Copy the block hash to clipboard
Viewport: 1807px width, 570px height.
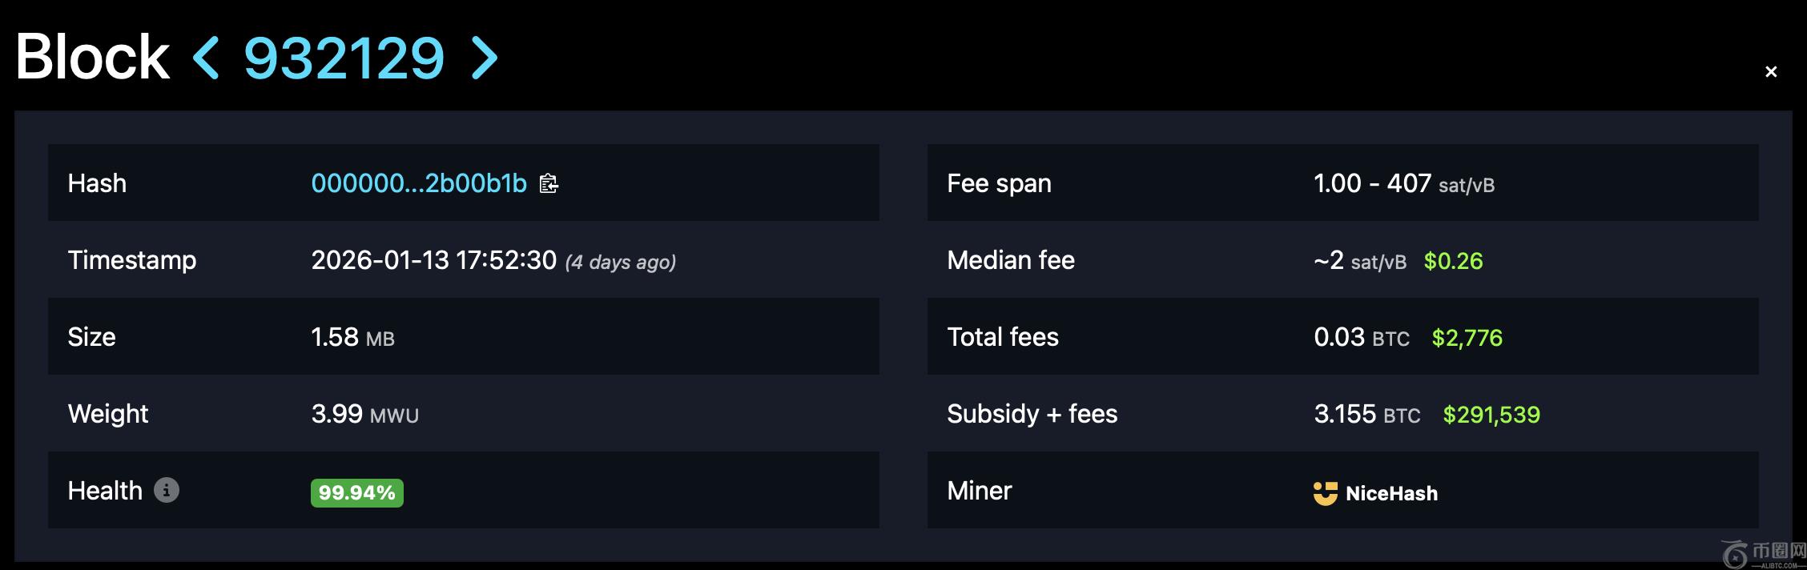click(549, 183)
